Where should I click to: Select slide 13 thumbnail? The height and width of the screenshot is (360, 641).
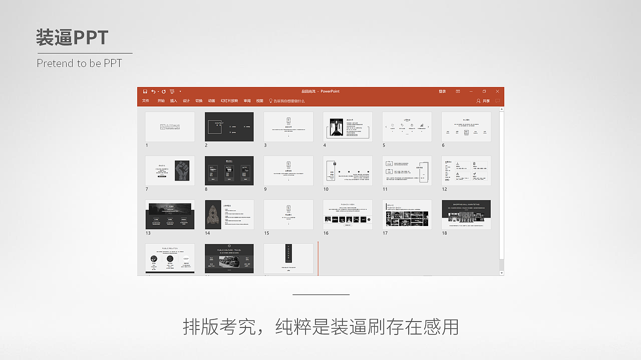coord(170,215)
